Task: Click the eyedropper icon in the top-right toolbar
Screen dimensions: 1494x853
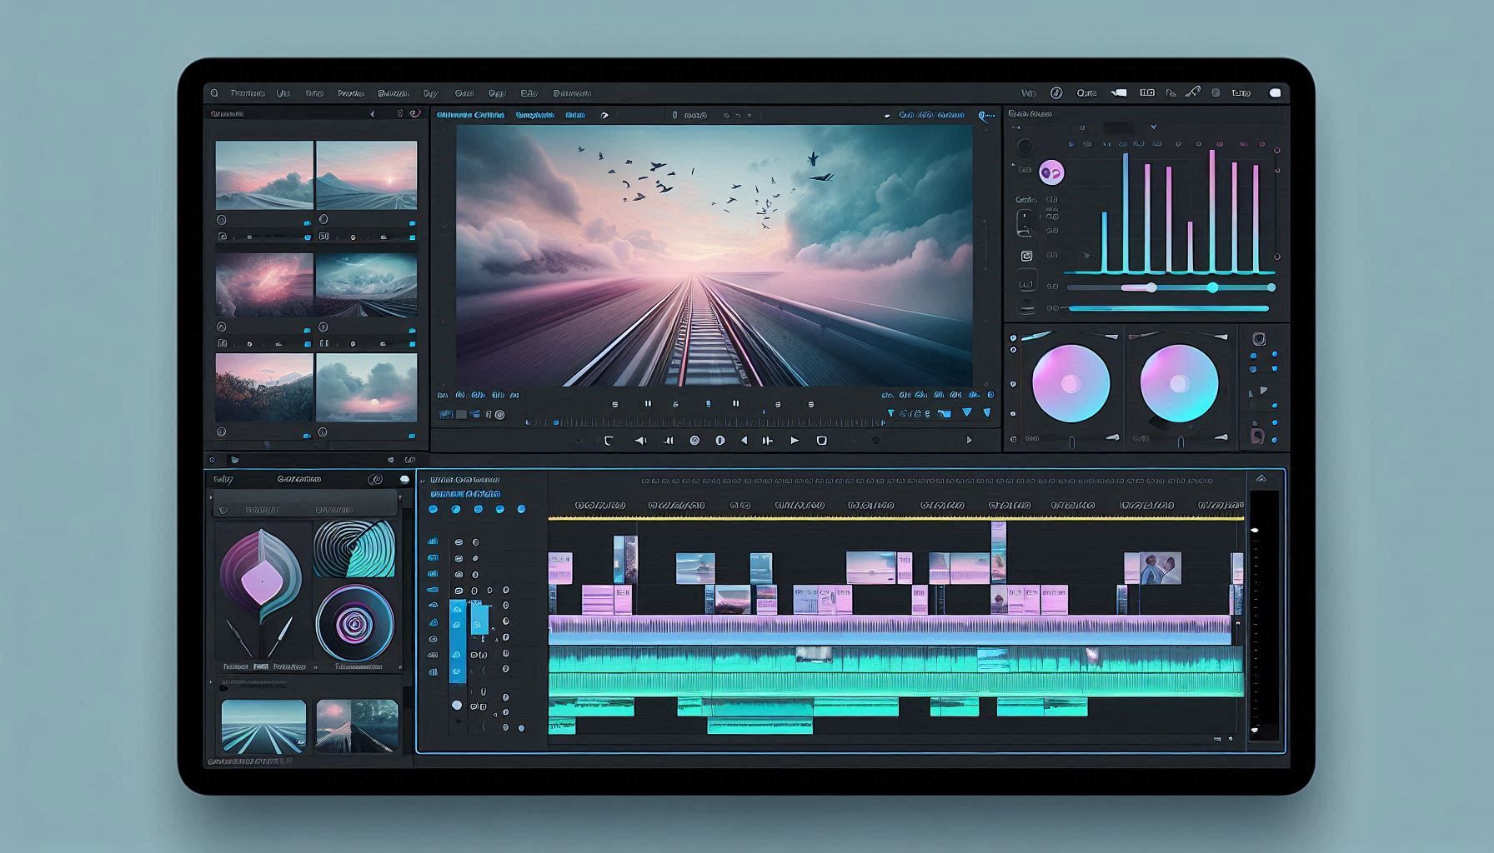Action: pos(1192,92)
